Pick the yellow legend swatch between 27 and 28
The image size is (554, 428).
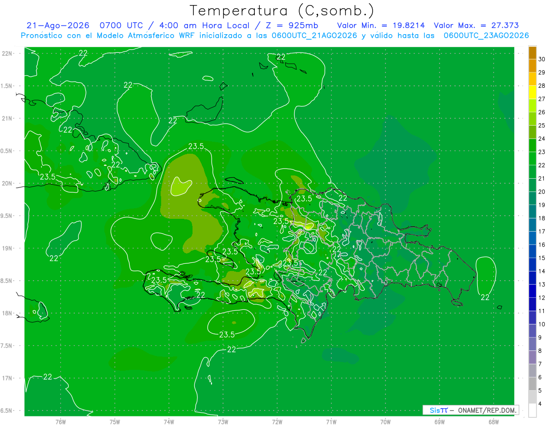click(x=532, y=92)
